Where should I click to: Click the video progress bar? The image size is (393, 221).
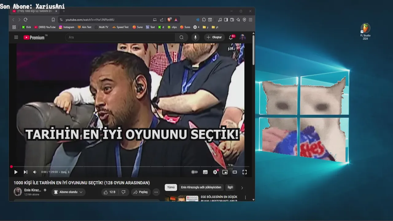(130, 167)
